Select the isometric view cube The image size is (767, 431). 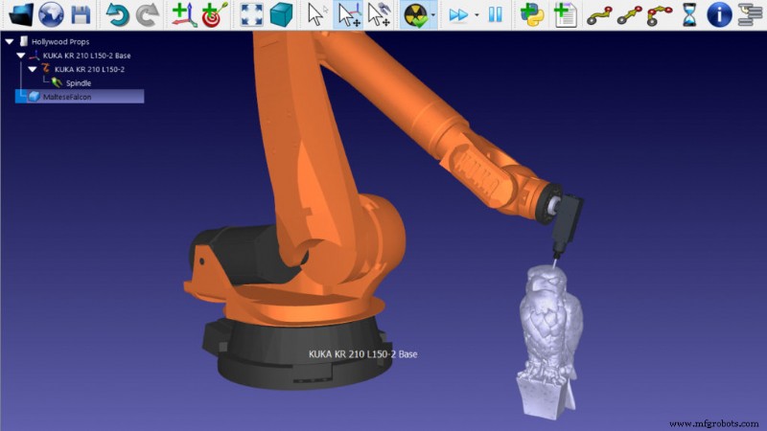[281, 14]
